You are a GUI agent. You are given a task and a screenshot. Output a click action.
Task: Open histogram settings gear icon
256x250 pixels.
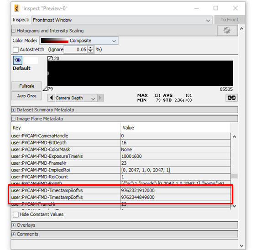(x=227, y=31)
